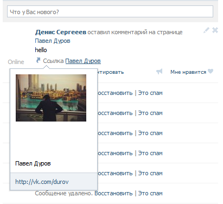This screenshot has height=204, width=223.
Task: Click 'Мне нравится' like button
Action: click(188, 72)
